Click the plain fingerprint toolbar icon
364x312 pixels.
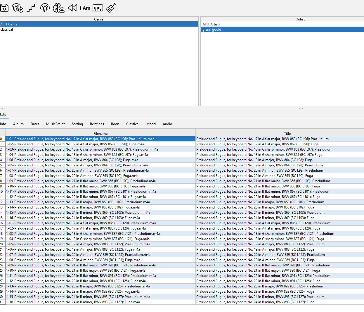pyautogui.click(x=45, y=8)
